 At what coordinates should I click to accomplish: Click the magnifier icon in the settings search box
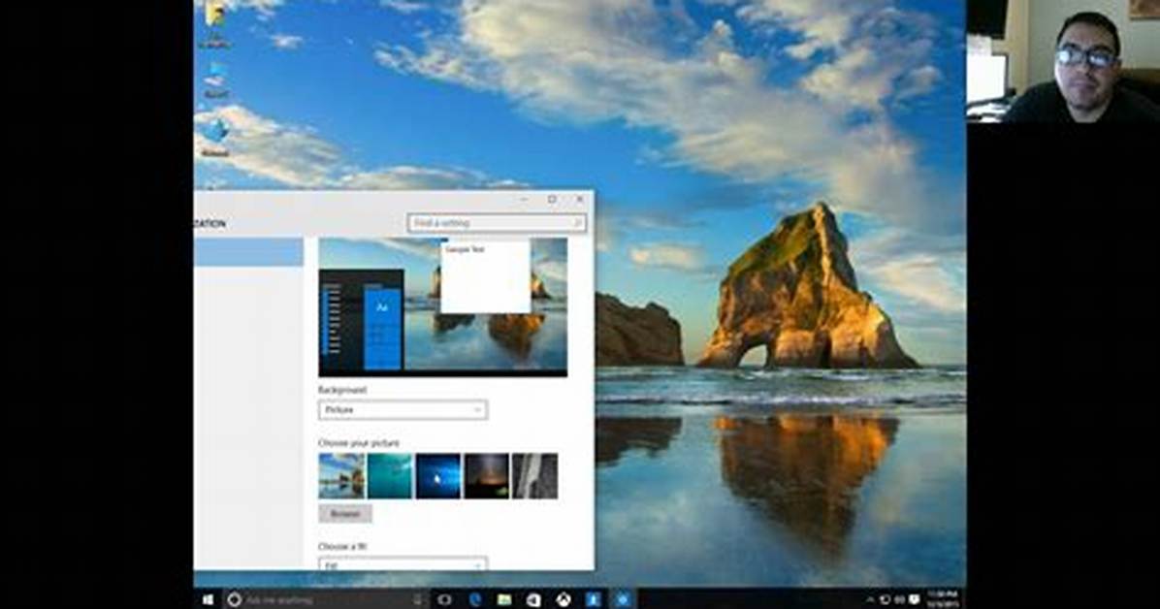[x=577, y=223]
